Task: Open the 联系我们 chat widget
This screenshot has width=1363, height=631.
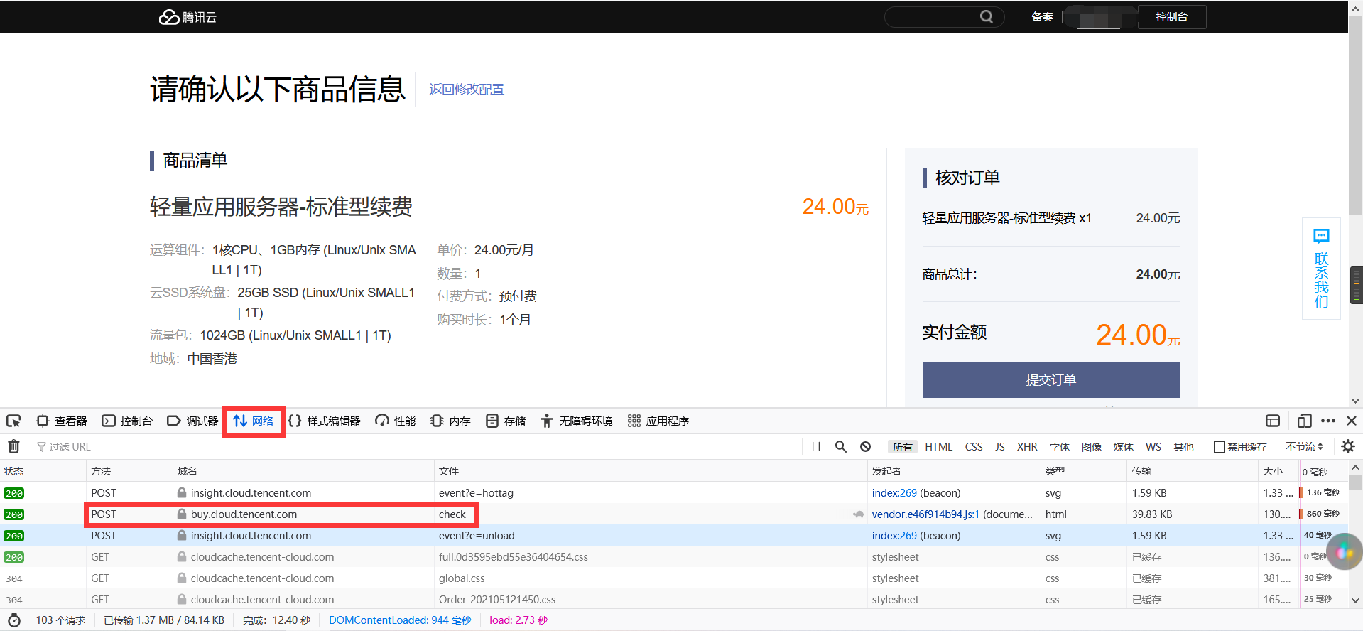Action: pyautogui.click(x=1321, y=269)
